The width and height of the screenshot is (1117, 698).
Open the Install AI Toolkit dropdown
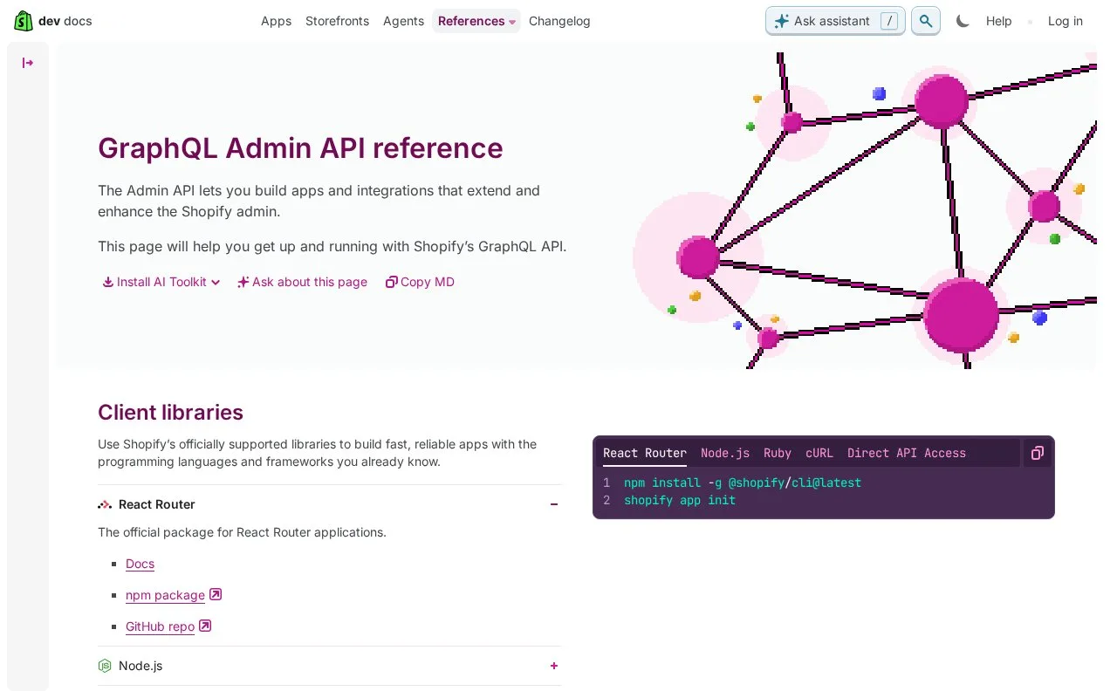pyautogui.click(x=161, y=282)
